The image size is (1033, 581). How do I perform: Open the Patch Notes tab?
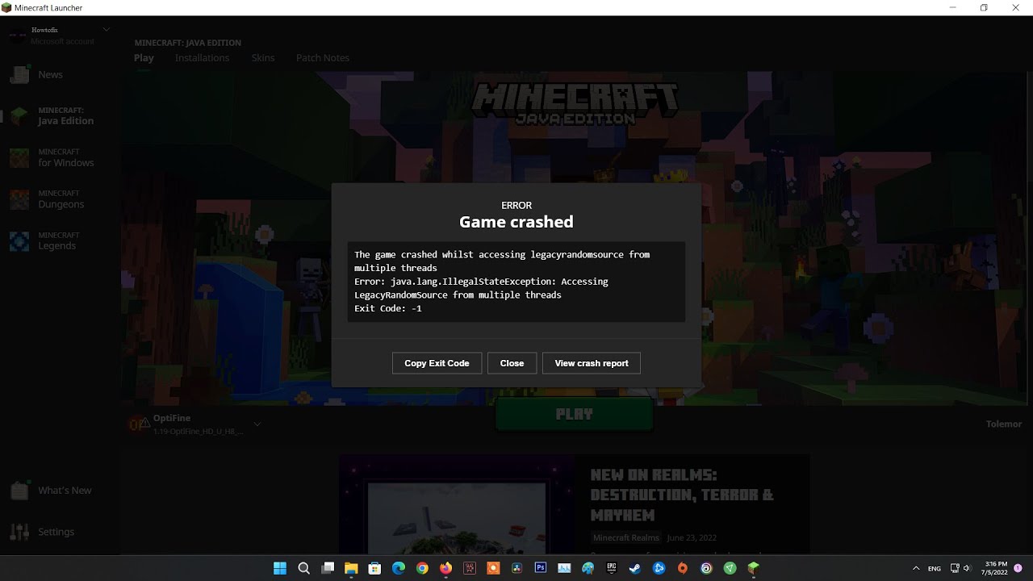(323, 58)
